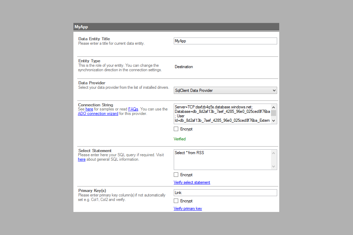The image size is (353, 235).
Task: Click the MyApp header title bar
Action: click(x=176, y=27)
